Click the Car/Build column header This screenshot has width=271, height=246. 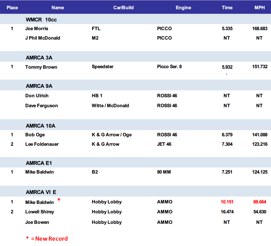(124, 8)
